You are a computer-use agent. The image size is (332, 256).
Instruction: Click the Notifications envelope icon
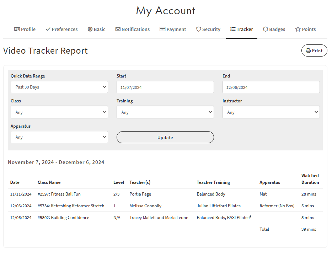point(118,29)
